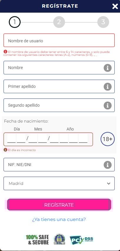Go to registration step 2
The width and height of the screenshot is (120, 251).
(x=59, y=22)
